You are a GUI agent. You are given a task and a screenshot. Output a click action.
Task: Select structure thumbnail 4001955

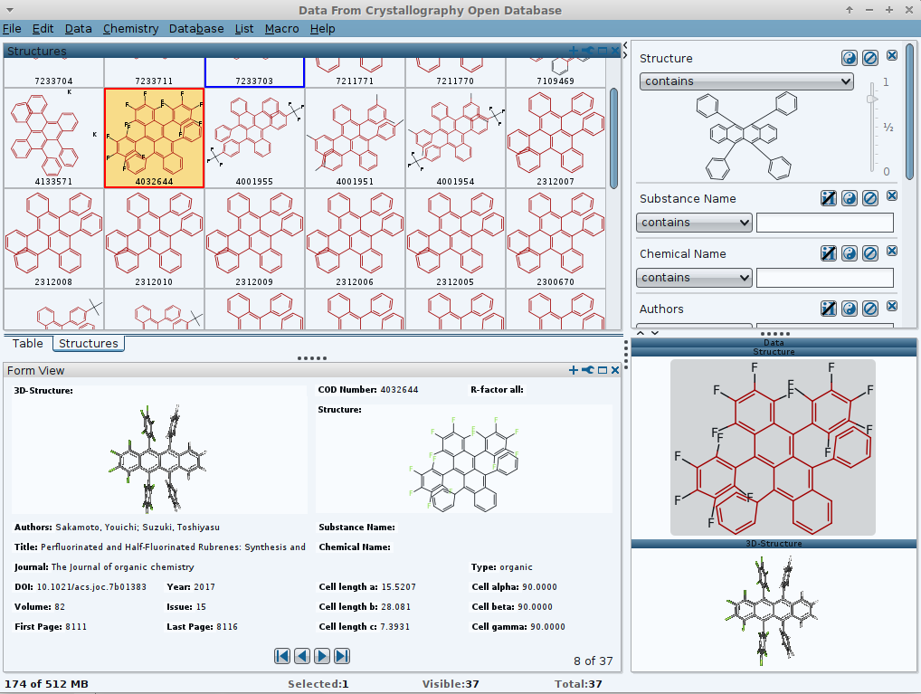point(254,136)
